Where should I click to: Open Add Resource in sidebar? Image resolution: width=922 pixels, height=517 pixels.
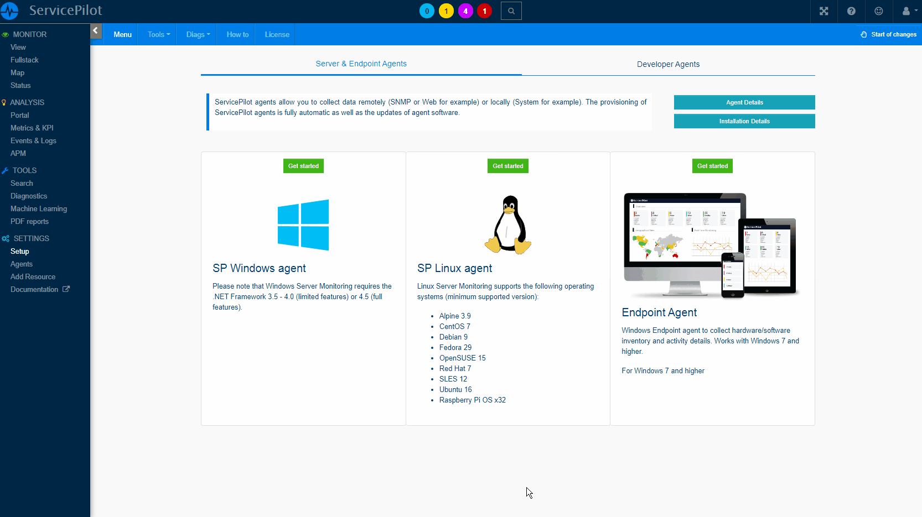33,276
